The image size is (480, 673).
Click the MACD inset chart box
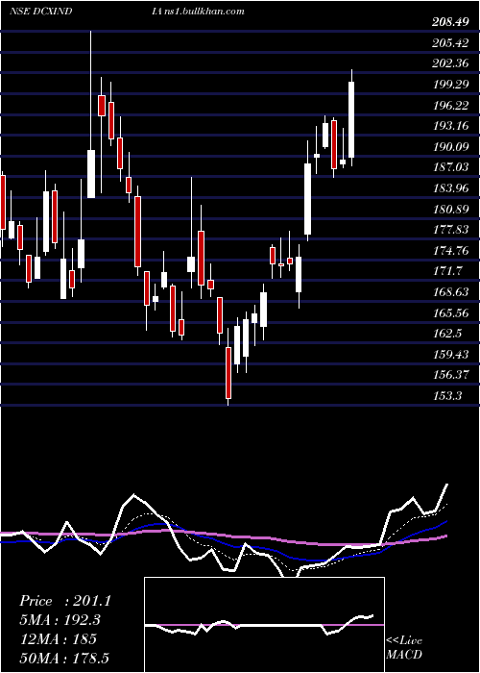point(264,625)
